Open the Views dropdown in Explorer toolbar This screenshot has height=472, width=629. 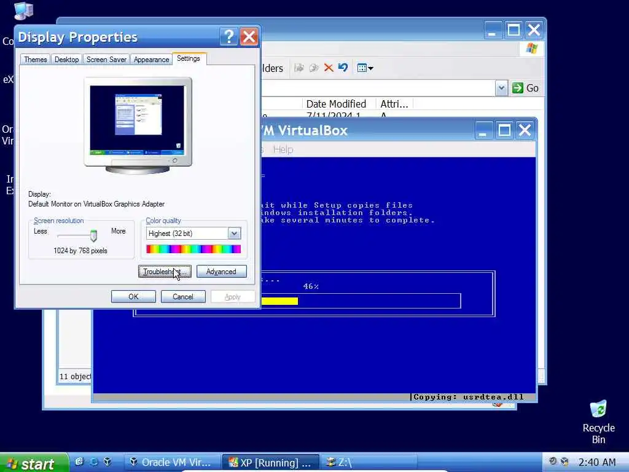[365, 68]
